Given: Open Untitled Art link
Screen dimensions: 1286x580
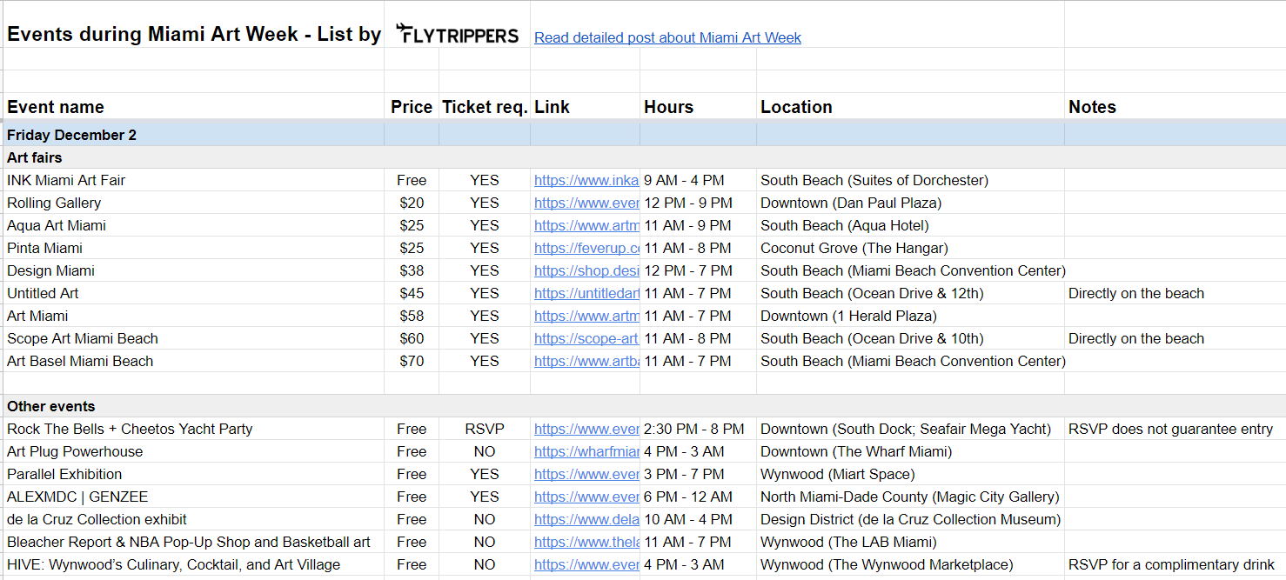Looking at the screenshot, I should click(586, 293).
